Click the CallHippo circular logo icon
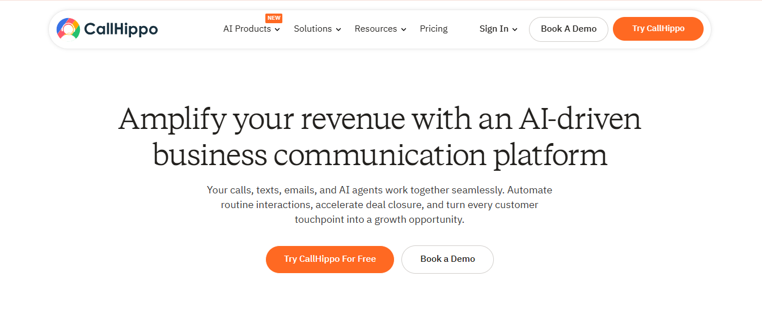 tap(69, 28)
